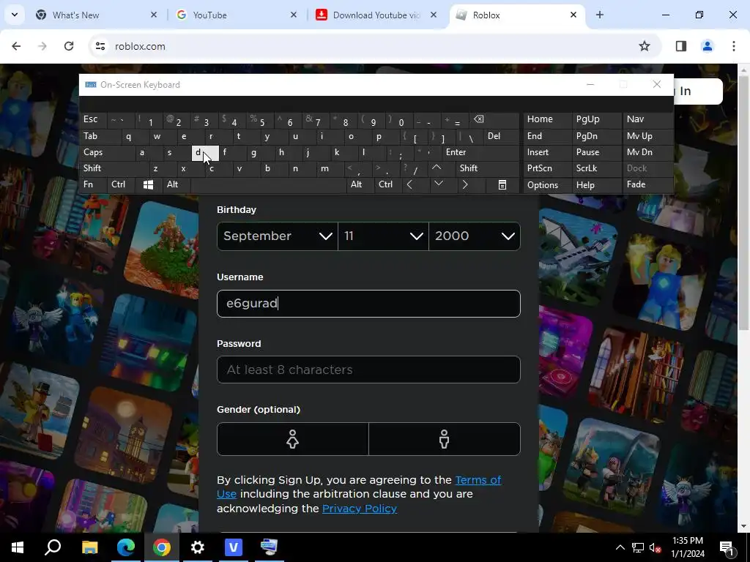Click in the Password field
This screenshot has height=562, width=750.
pyautogui.click(x=368, y=370)
